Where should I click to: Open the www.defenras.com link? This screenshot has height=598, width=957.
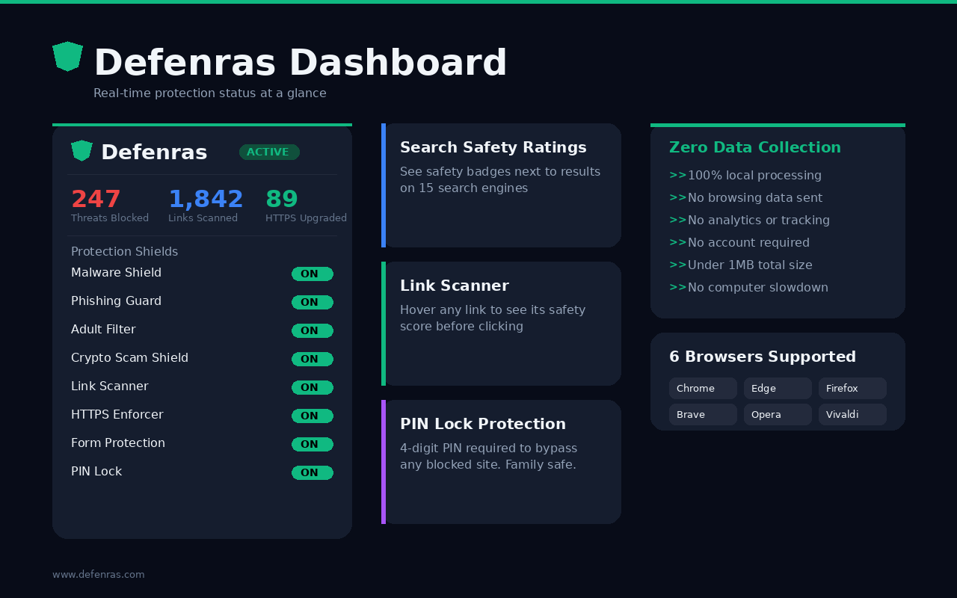tap(99, 575)
